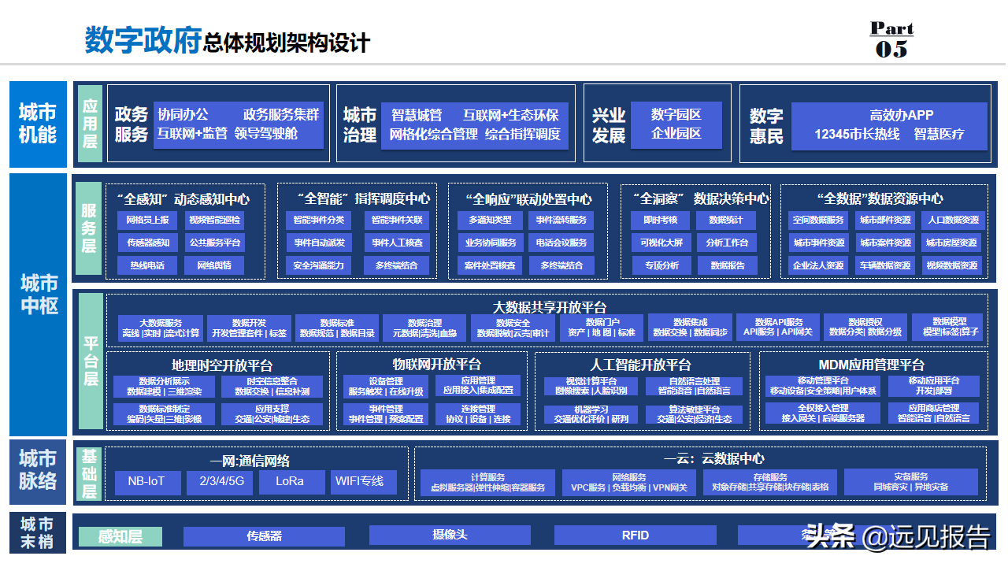This screenshot has width=1008, height=567.
Task: Click the 业务协同服务 box
Action: [490, 243]
